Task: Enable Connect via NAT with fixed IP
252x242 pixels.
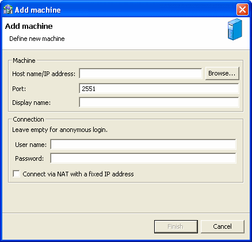Action: click(16, 174)
